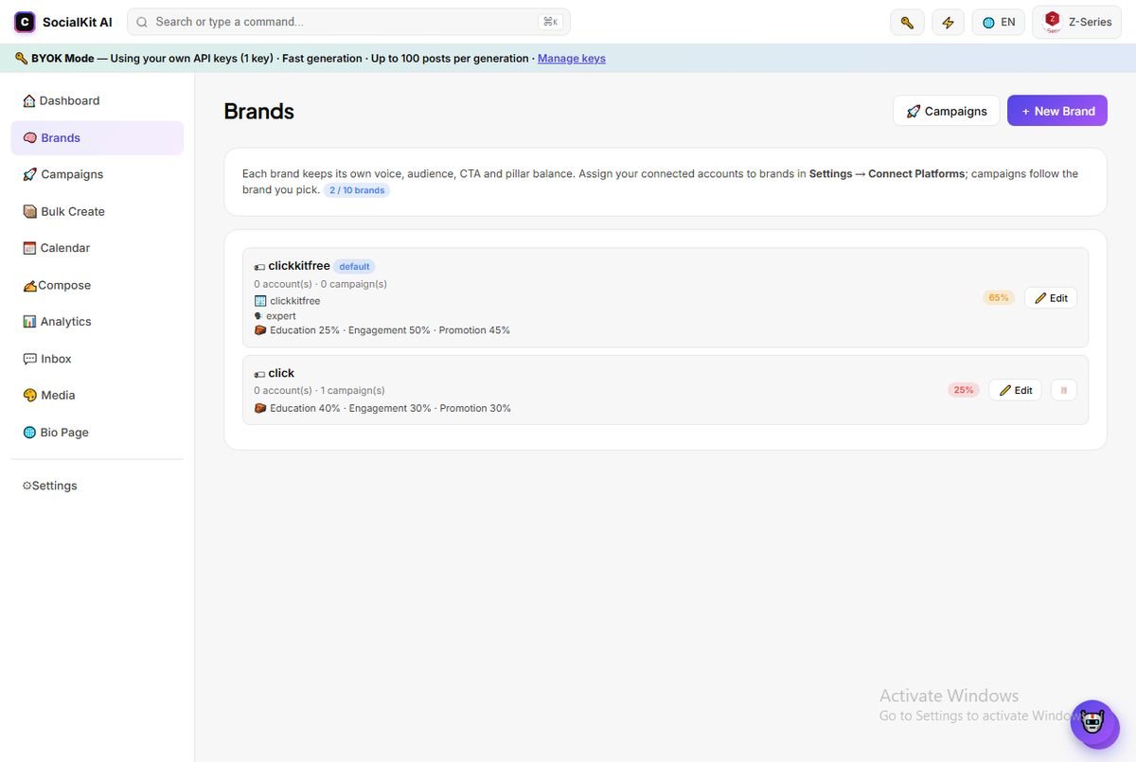Follow the Manage keys link

click(572, 59)
